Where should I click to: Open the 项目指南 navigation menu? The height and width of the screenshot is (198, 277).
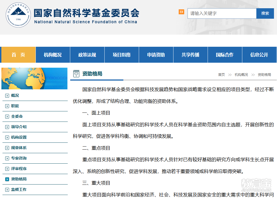tap(122, 55)
